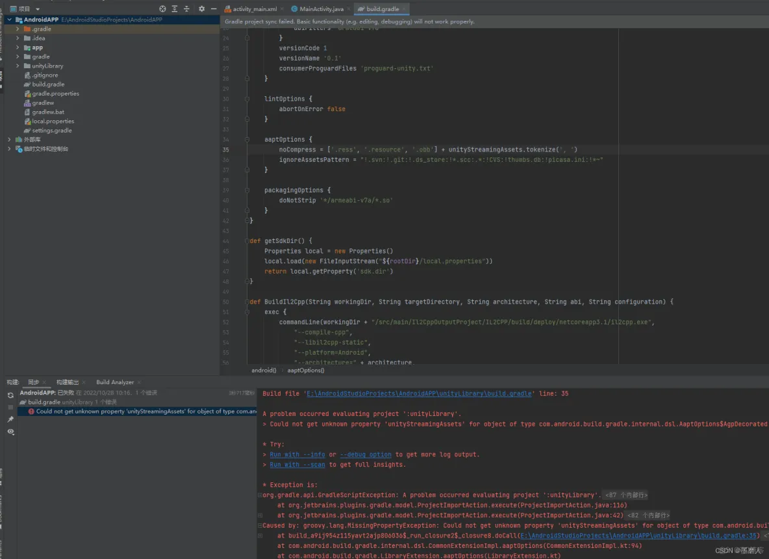Open Project panel gear settings
This screenshot has height=559, width=769.
(x=201, y=9)
